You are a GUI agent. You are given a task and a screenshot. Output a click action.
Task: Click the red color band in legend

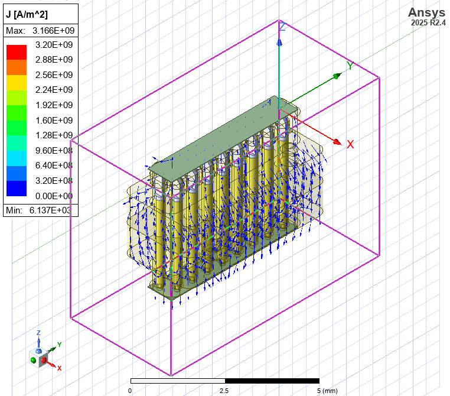click(x=17, y=52)
